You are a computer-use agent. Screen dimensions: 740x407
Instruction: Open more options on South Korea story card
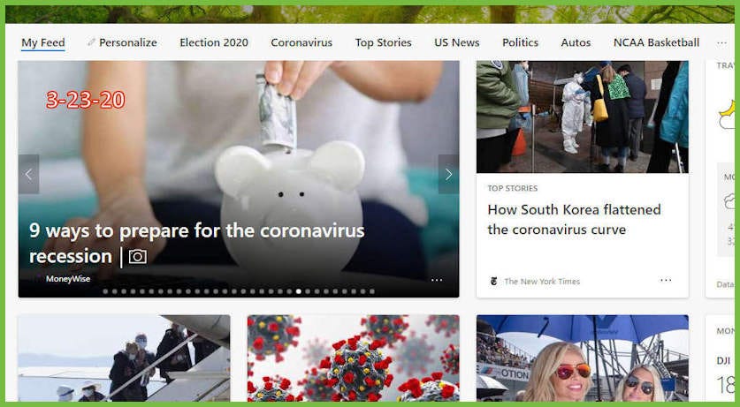666,280
